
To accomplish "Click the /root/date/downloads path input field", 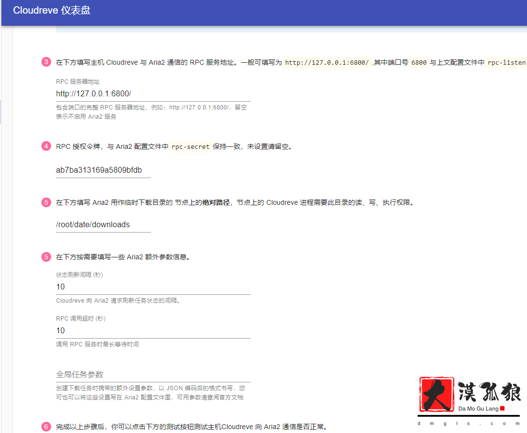I will coord(103,224).
